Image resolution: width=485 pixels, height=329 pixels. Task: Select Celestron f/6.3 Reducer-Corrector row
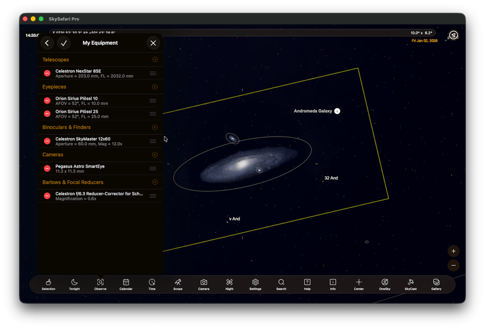click(x=100, y=196)
